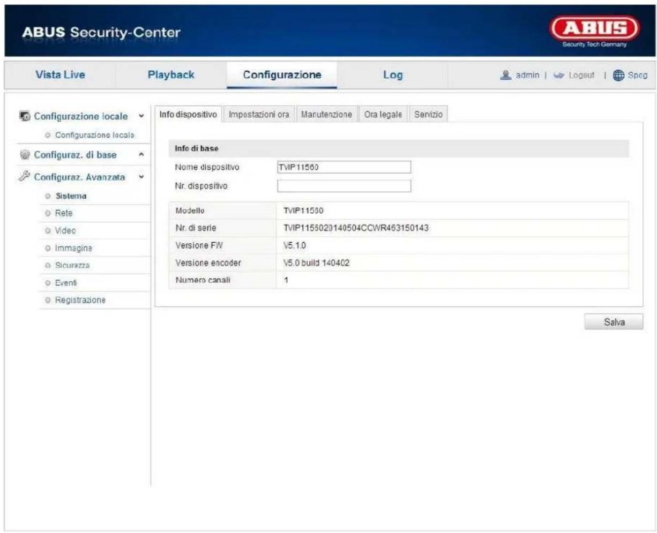Click the Nr. dispositivo input field

coord(344,186)
